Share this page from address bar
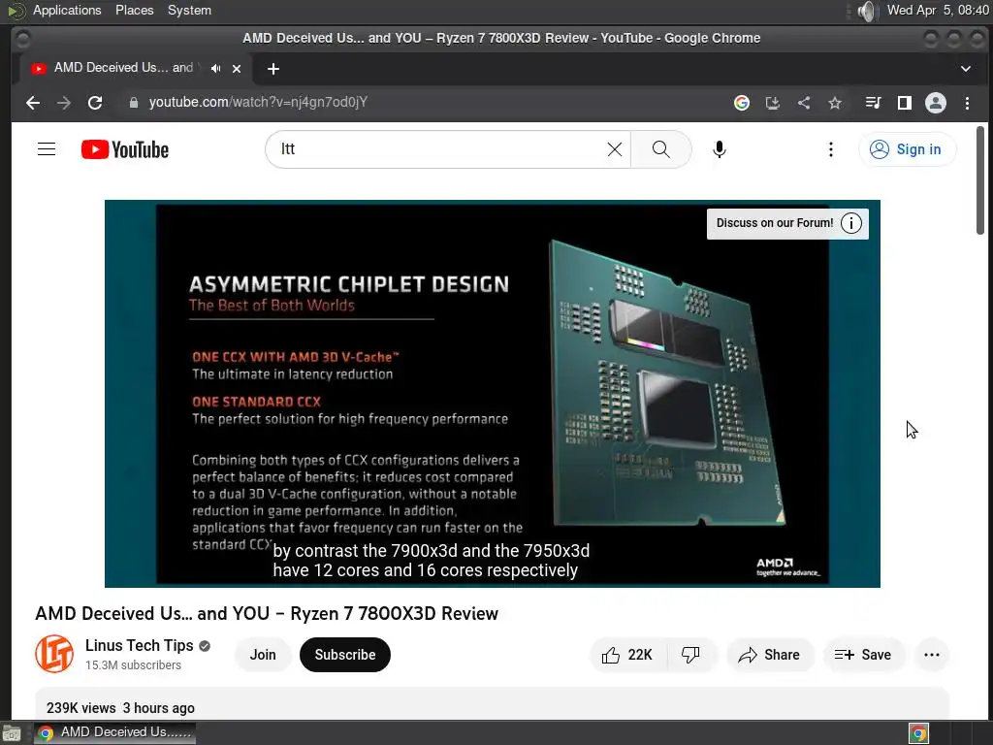 click(804, 103)
